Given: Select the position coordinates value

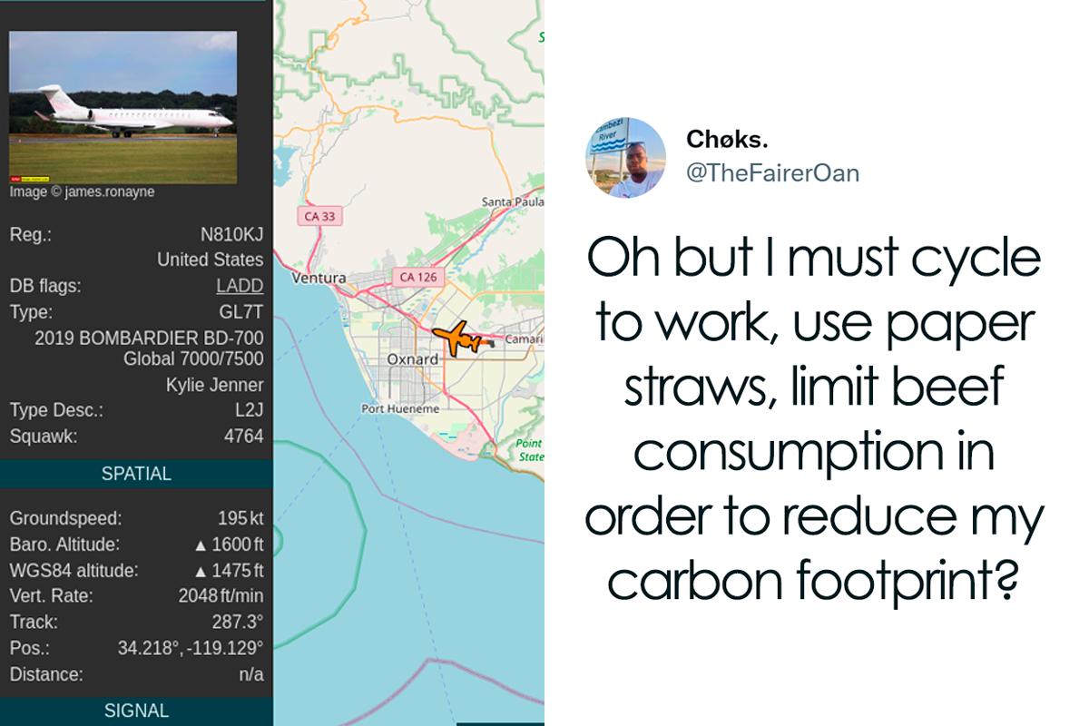Looking at the screenshot, I should pyautogui.click(x=191, y=648).
